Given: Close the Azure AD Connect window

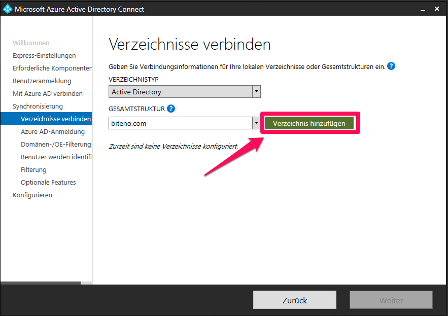Looking at the screenshot, I should (436, 9).
